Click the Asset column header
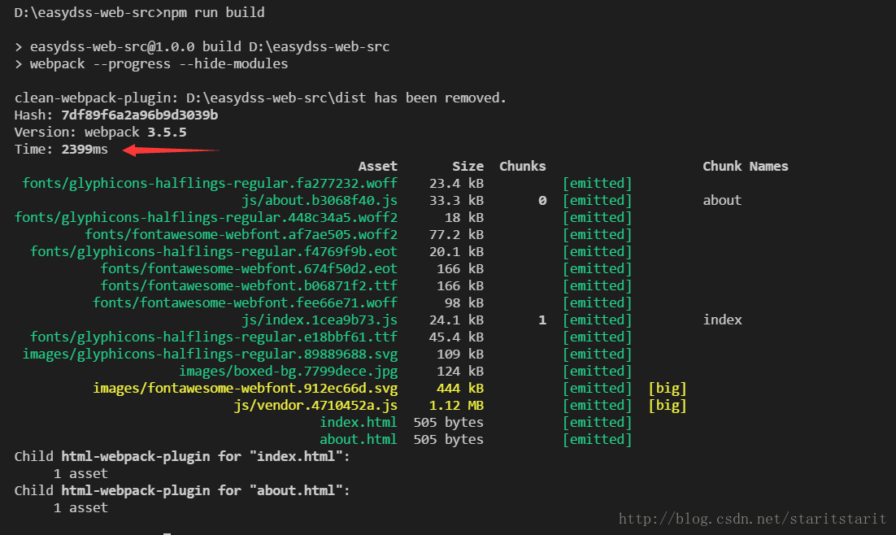896x535 pixels. 378,167
